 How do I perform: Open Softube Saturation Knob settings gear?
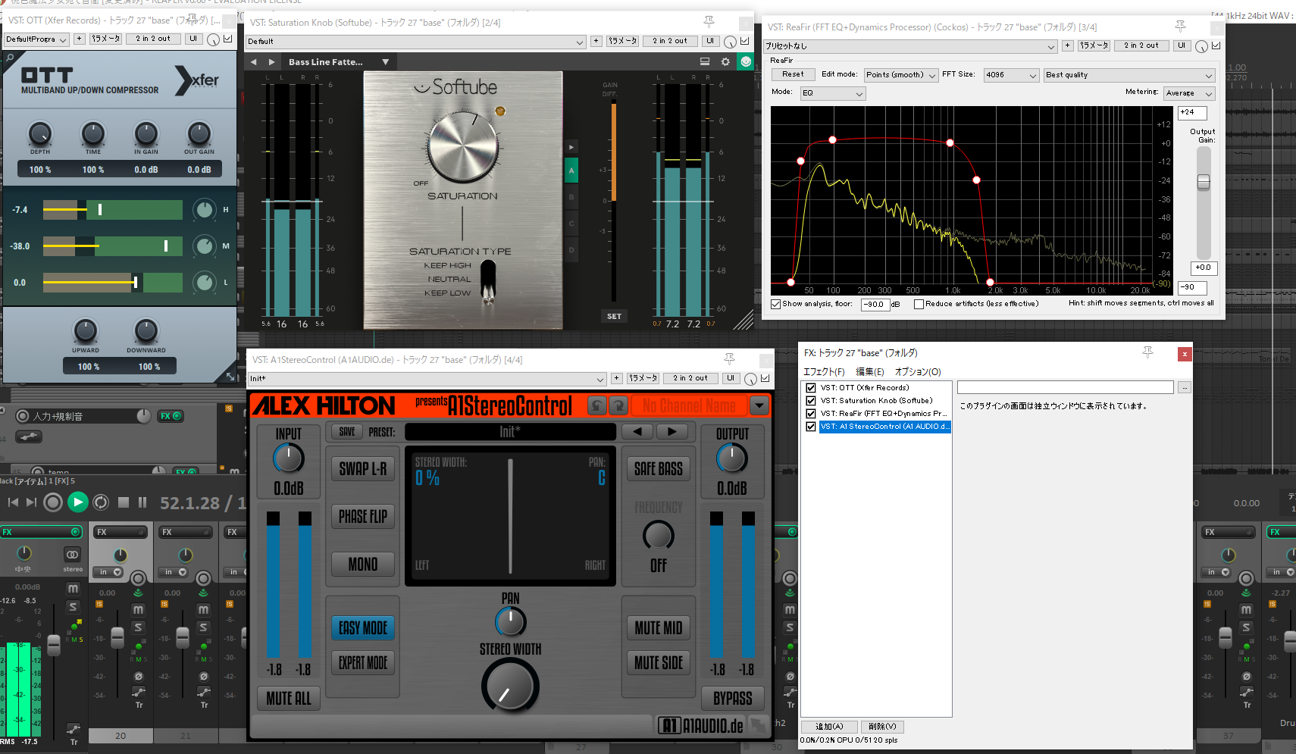[x=725, y=62]
